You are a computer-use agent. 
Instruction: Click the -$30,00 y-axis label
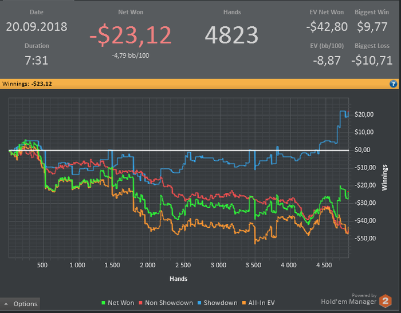pyautogui.click(x=365, y=203)
